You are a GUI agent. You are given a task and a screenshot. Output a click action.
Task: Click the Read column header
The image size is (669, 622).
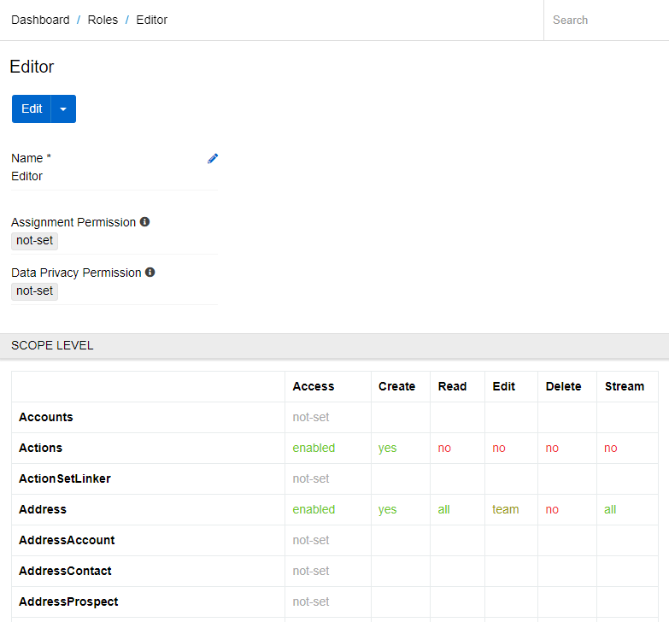coord(452,386)
